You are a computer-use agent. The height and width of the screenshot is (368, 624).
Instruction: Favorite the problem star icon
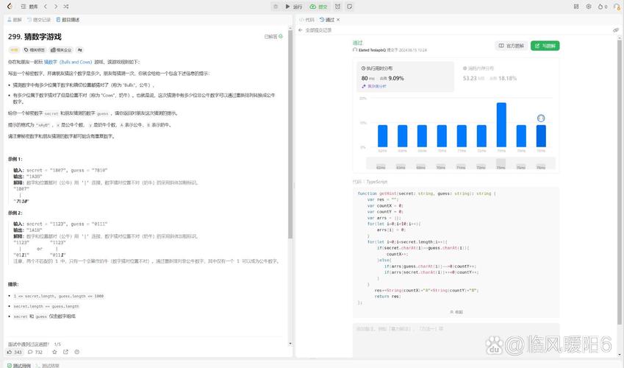[54, 352]
